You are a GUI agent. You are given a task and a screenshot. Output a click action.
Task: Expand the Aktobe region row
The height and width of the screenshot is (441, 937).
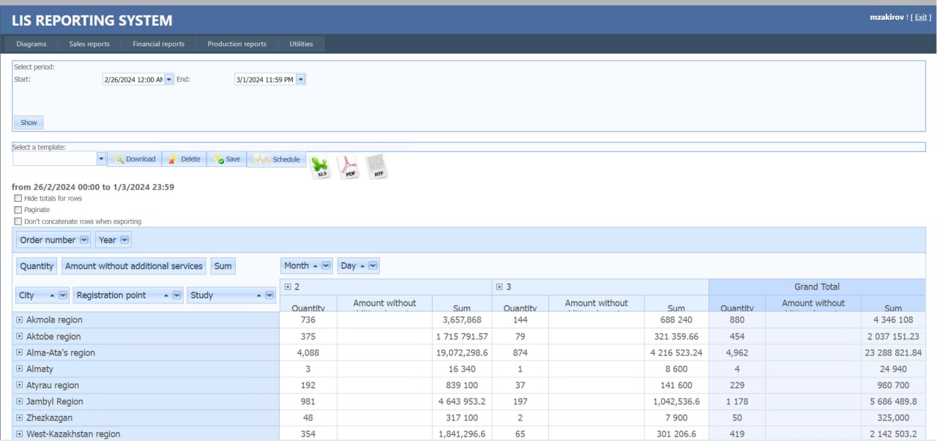point(20,336)
